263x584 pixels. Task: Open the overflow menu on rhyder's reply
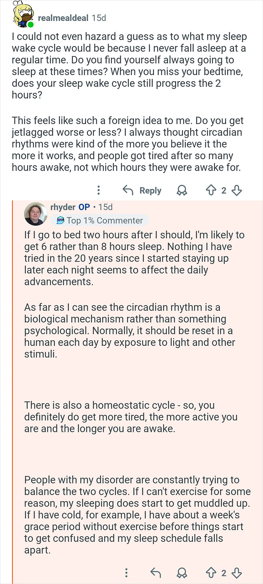coord(126,573)
